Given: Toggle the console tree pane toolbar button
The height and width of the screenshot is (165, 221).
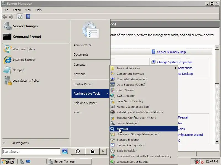Looking at the screenshot, I should tap(20, 17).
